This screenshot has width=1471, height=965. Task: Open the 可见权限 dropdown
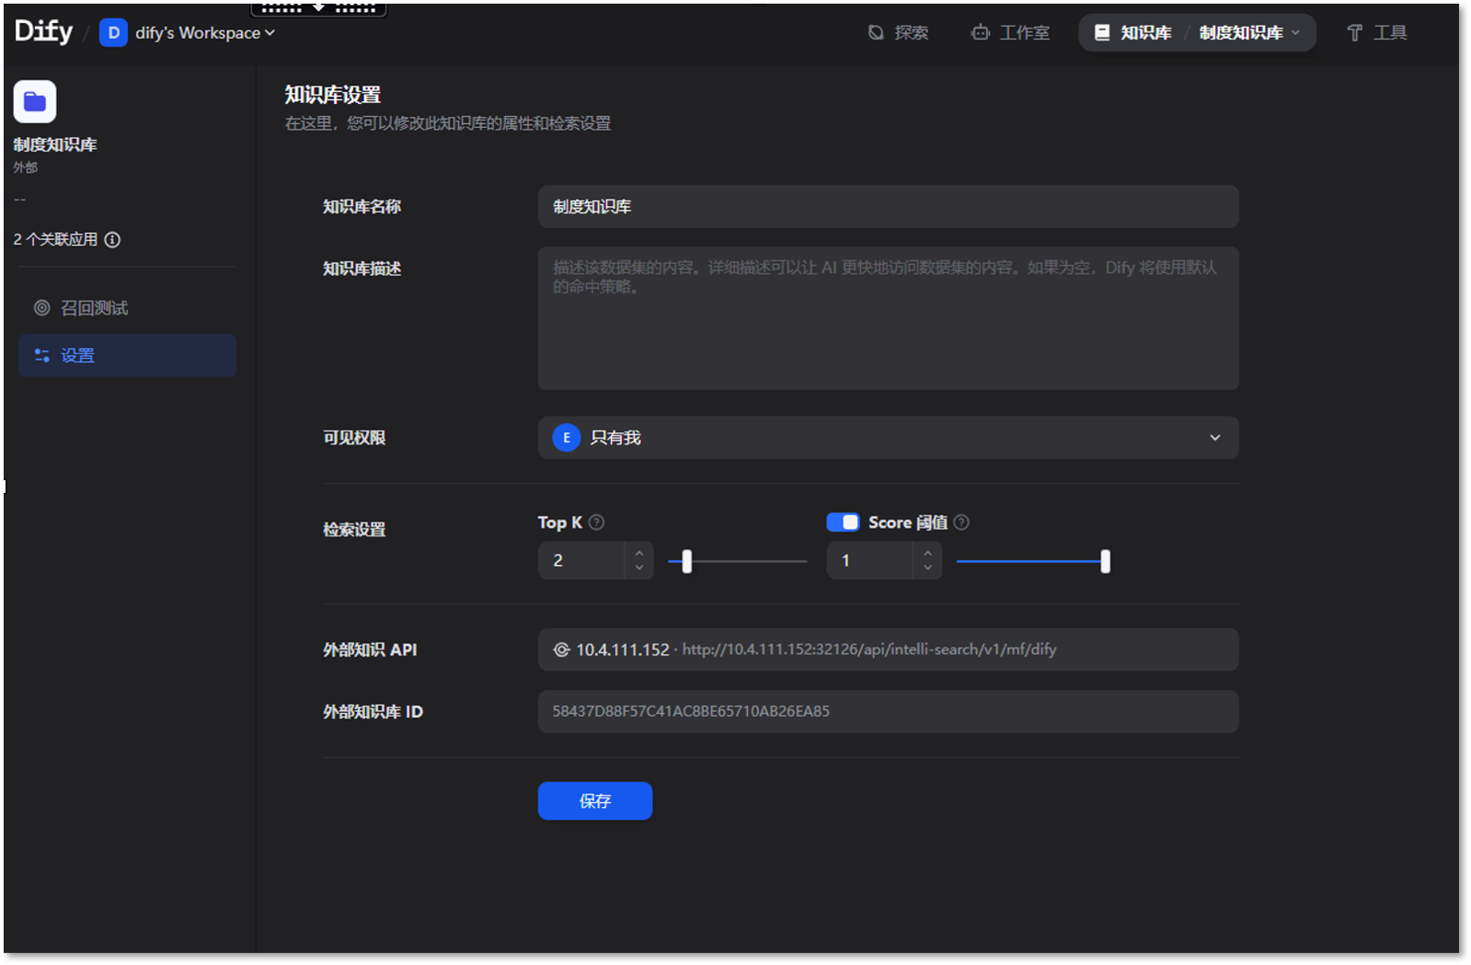[x=1214, y=438]
